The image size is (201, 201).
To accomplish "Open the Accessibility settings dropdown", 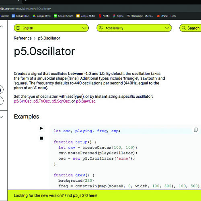I will pos(134,28).
